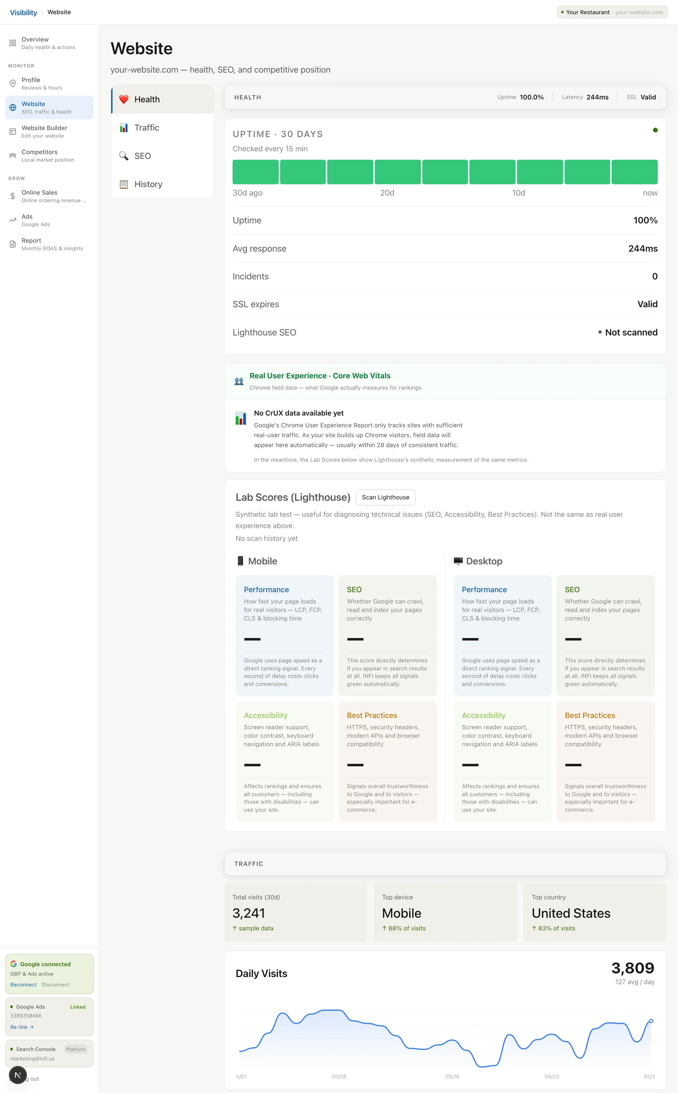Click the Linked badge on Google Ads

[x=77, y=1007]
